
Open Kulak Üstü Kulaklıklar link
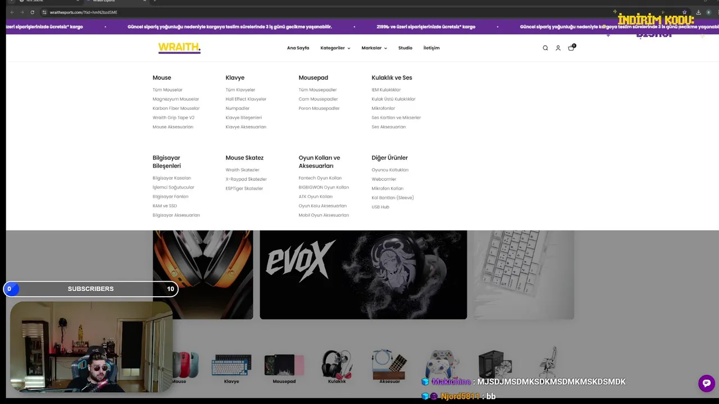pyautogui.click(x=393, y=99)
